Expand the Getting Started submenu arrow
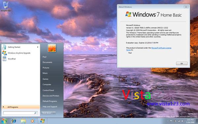Viewport: 198px width, 124px height. pyautogui.click(x=38, y=47)
